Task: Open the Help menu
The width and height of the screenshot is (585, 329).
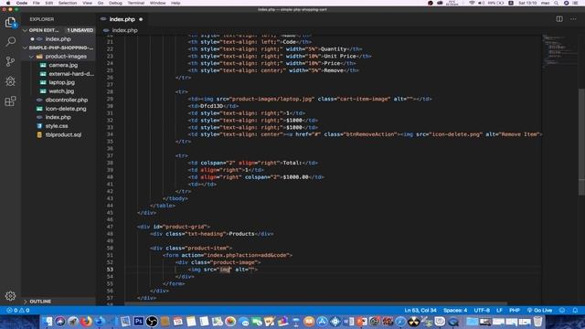Action: [x=175, y=3]
